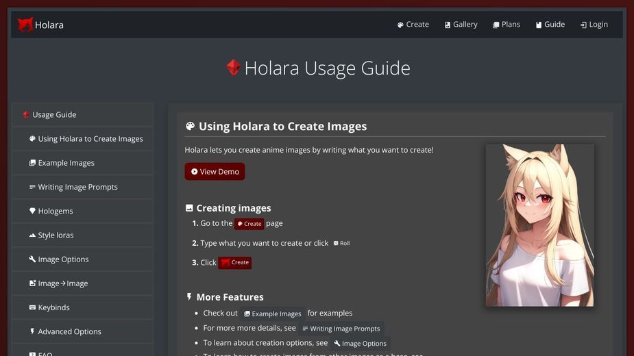Click the Image→Image sidebar icon
This screenshot has width=634, height=356.
click(x=32, y=283)
